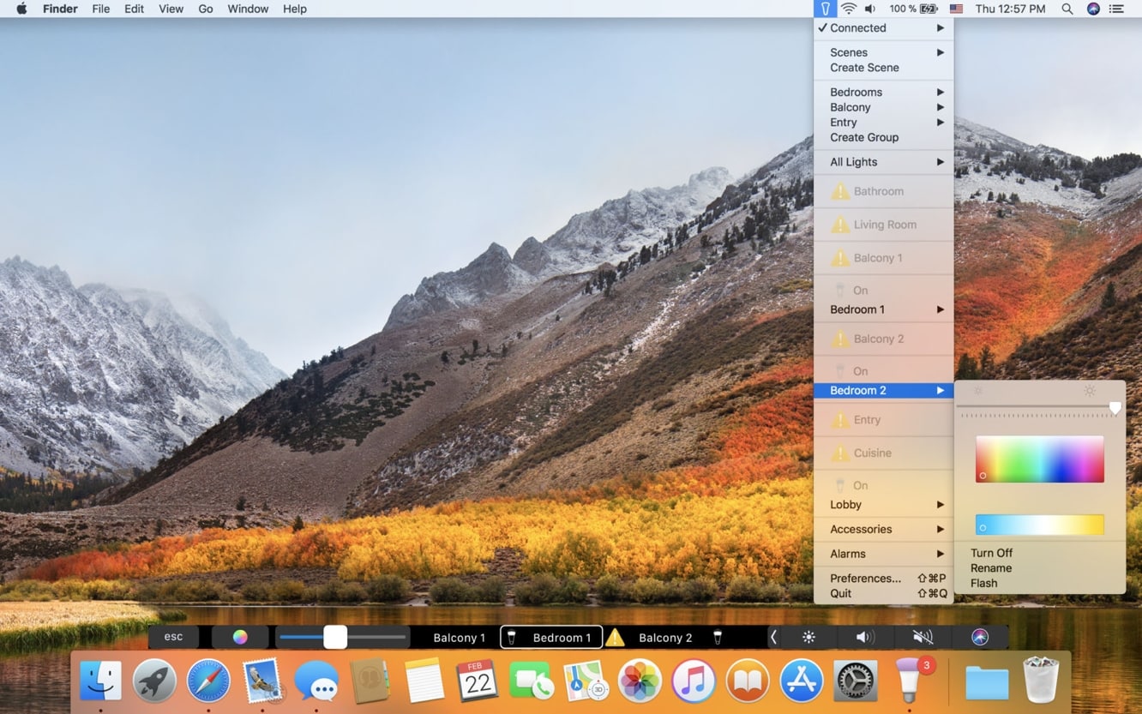1142x714 pixels.
Task: Click the max brightness sun icon in submenu
Action: click(x=1089, y=391)
